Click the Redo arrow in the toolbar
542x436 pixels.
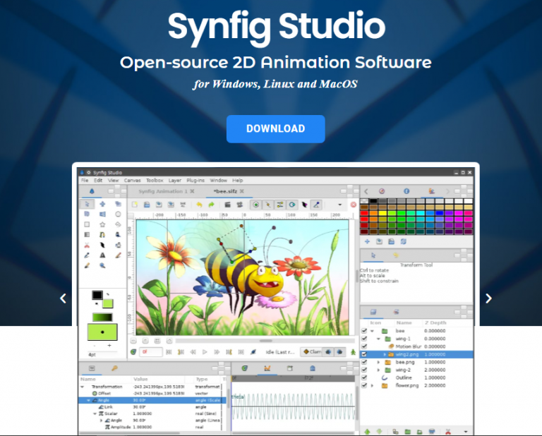tap(210, 205)
